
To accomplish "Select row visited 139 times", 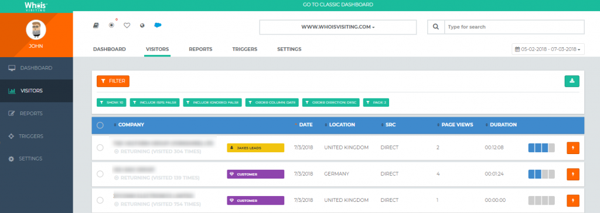I will [x=100, y=174].
